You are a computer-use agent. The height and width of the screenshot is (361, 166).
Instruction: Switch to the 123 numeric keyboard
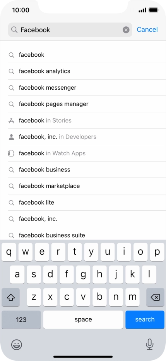pyautogui.click(x=21, y=319)
